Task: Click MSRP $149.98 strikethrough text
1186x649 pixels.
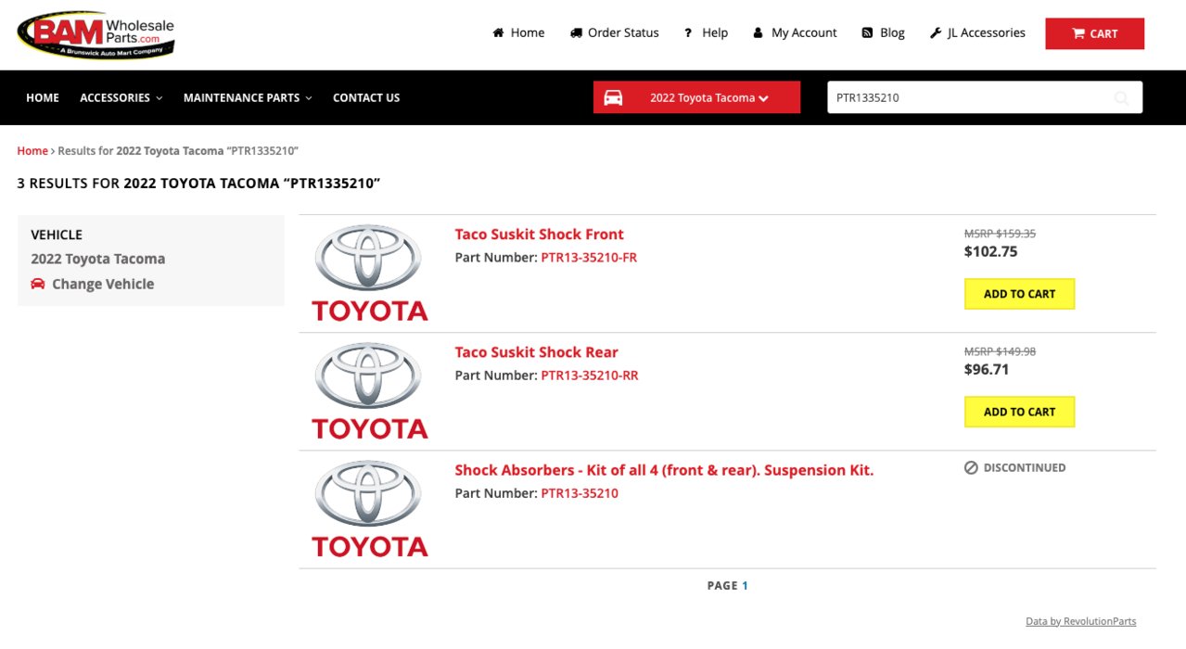Action: click(1000, 352)
